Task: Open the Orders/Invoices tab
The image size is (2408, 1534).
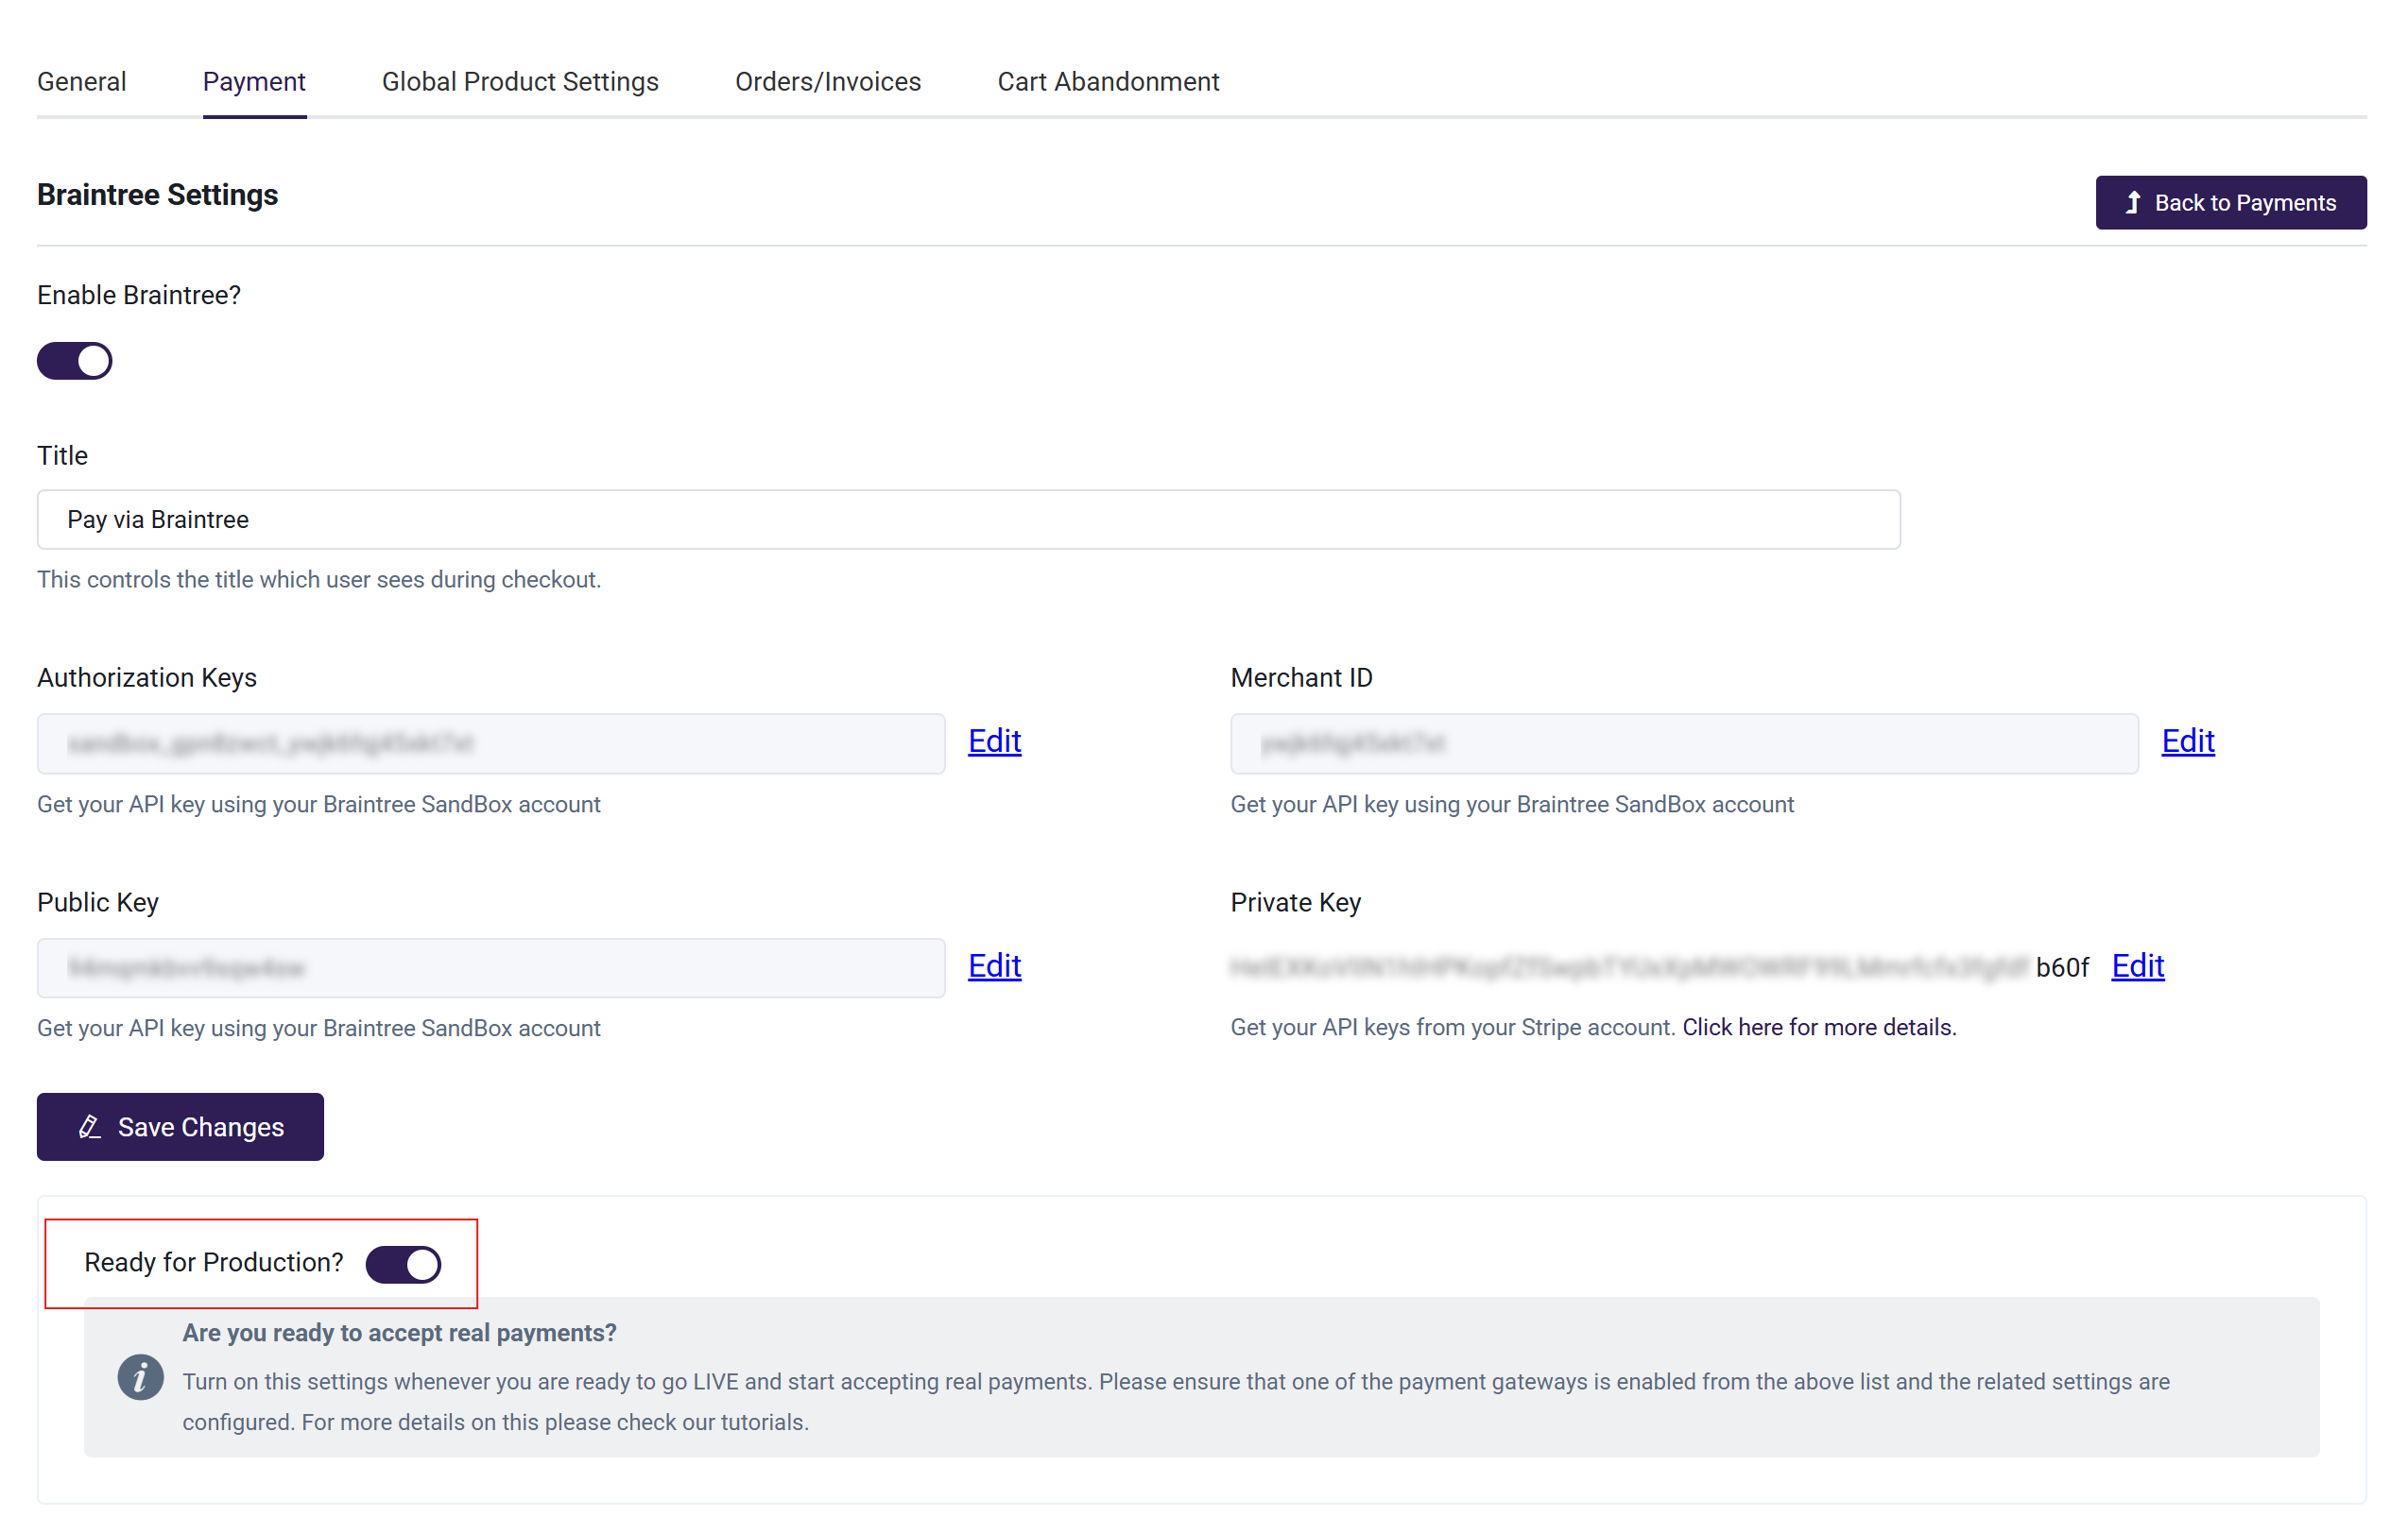Action: (x=828, y=82)
